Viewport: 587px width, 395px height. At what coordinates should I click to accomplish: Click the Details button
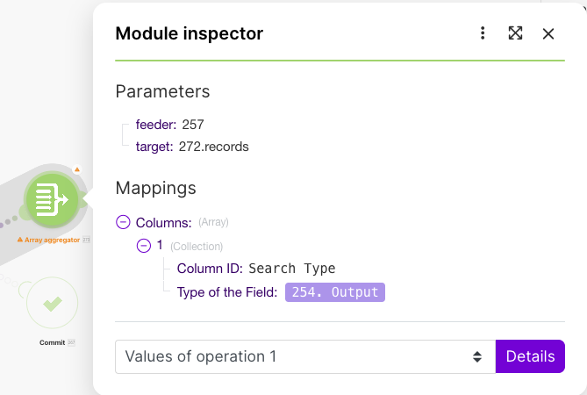point(530,356)
